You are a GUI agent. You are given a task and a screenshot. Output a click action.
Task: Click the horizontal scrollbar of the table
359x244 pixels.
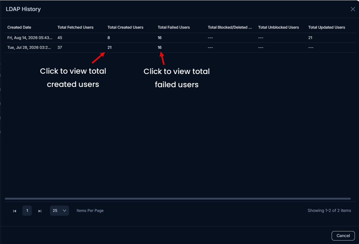point(178,199)
